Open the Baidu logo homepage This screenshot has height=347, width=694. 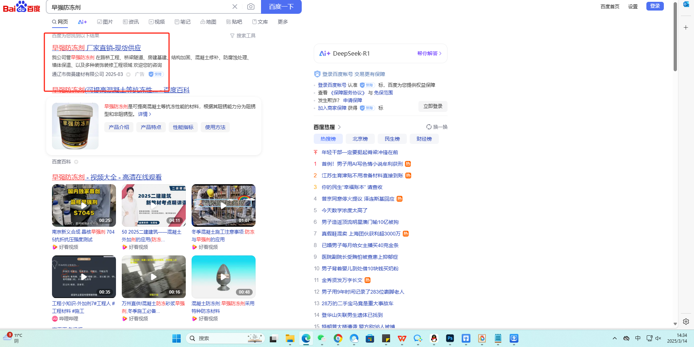tap(21, 7)
